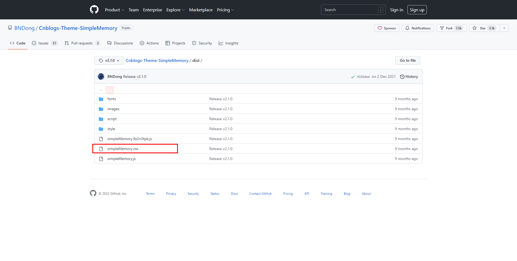Open the style folder
This screenshot has width=517, height=261.
click(x=111, y=129)
